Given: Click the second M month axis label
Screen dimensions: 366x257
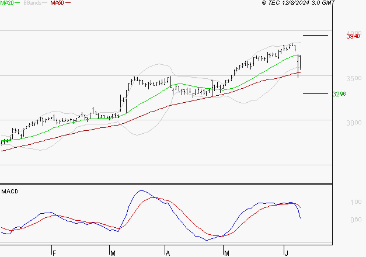Looking at the screenshot, I should click(x=226, y=253).
